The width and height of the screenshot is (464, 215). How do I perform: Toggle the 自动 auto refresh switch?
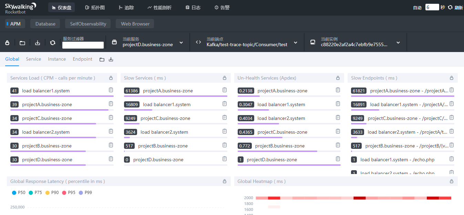pos(417,8)
